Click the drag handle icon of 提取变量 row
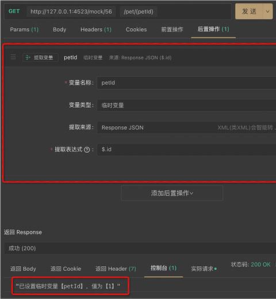Viewport: 276px width, 299px height. point(13,57)
